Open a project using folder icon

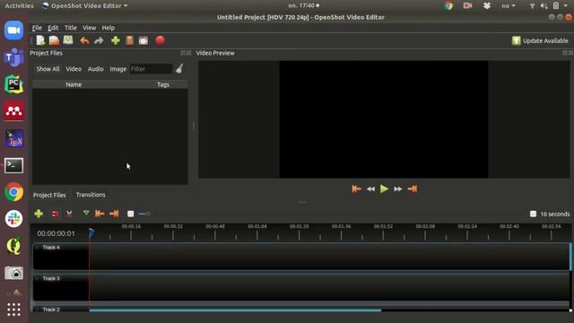pyautogui.click(x=54, y=40)
